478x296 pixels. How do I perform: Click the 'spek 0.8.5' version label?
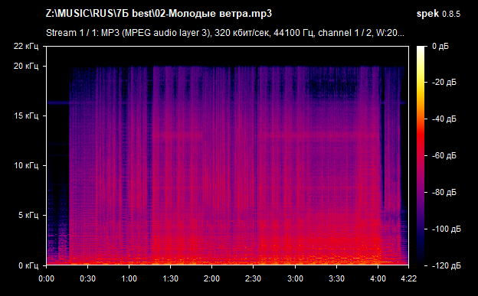438,14
